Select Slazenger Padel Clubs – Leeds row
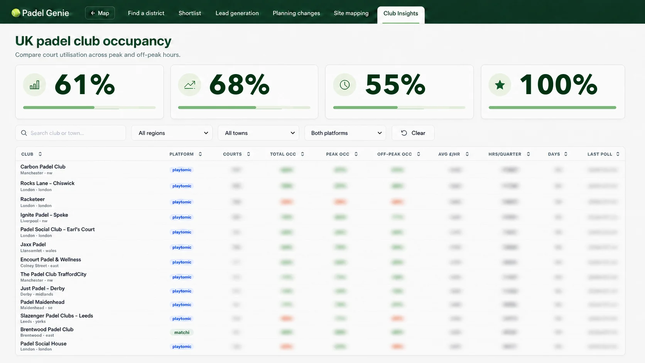 tap(320, 318)
